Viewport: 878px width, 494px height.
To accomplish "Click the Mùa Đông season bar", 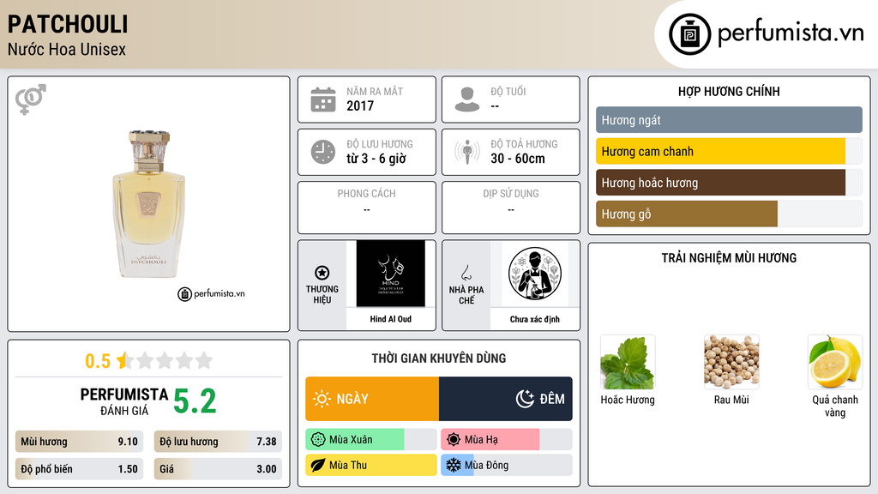I will [507, 465].
